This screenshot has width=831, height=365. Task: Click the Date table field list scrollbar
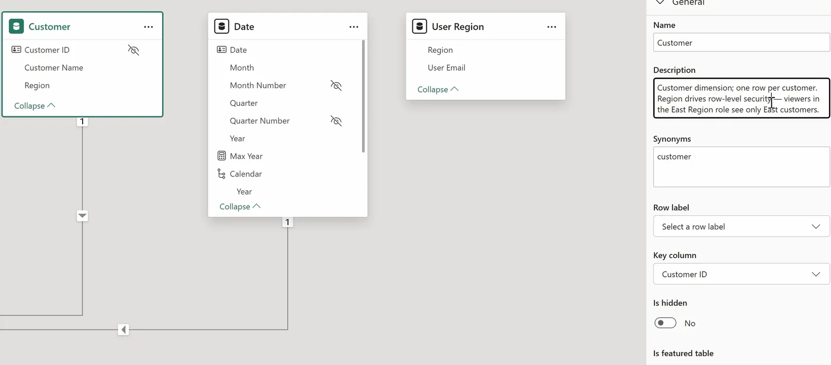click(363, 96)
